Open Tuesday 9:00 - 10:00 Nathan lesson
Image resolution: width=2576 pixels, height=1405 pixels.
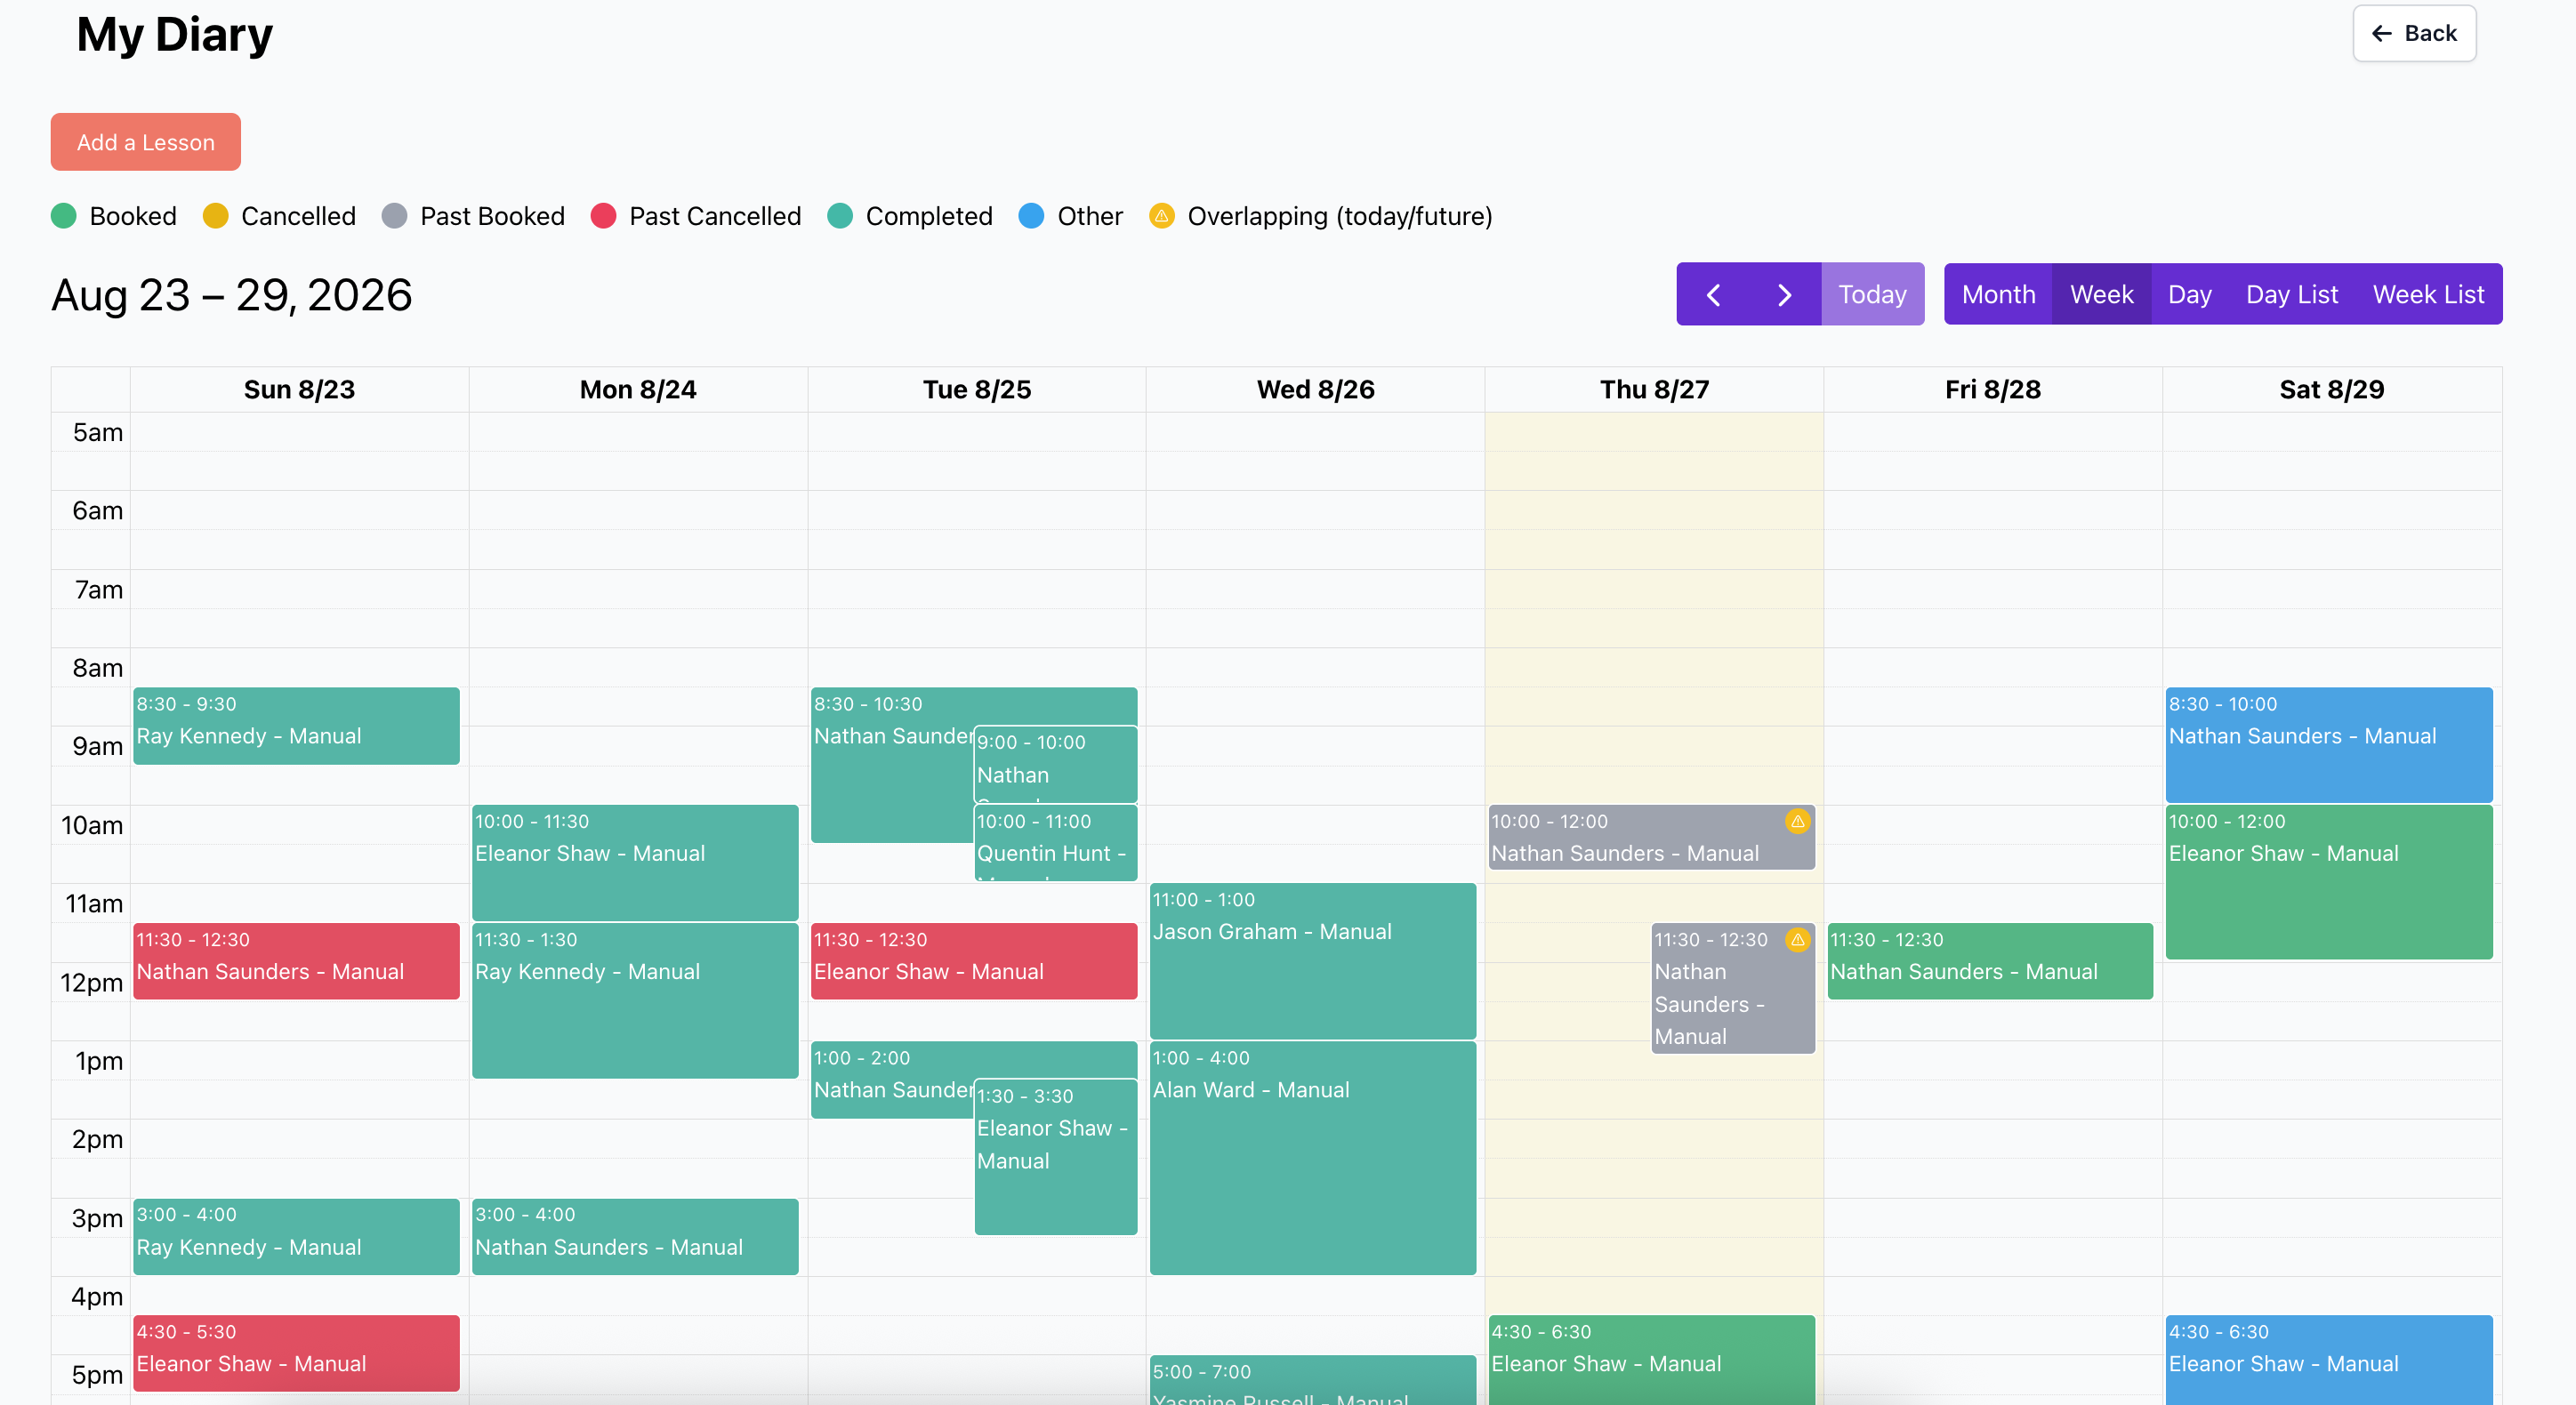pyautogui.click(x=1056, y=765)
